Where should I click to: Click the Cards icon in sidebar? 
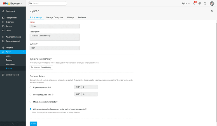[x=3, y=31]
